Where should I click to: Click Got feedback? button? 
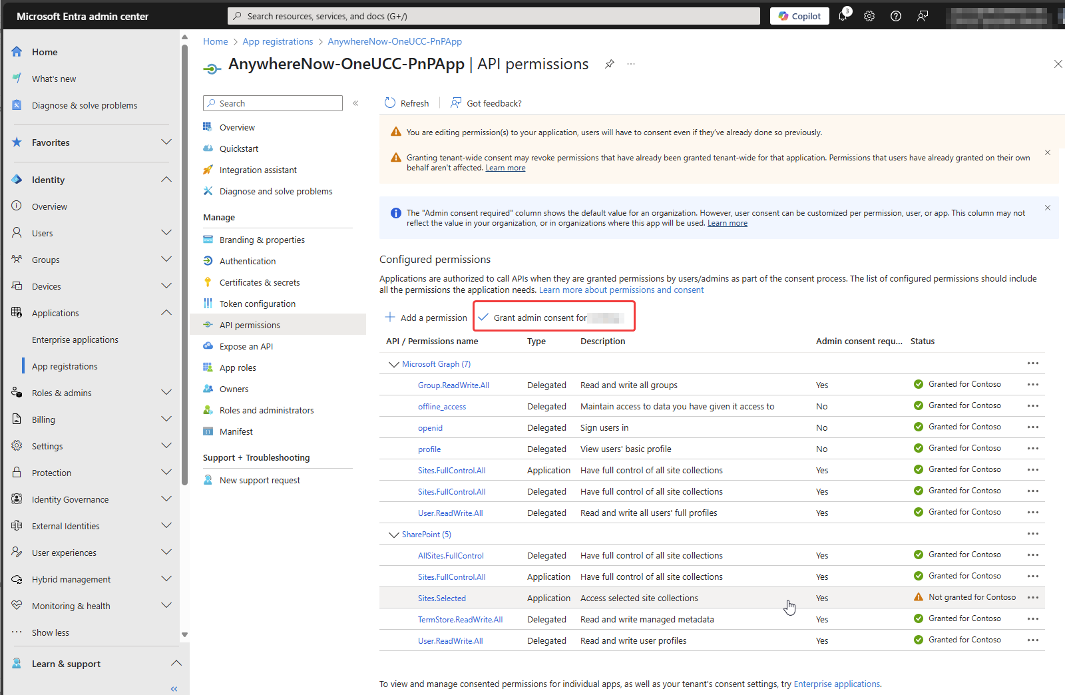[486, 103]
